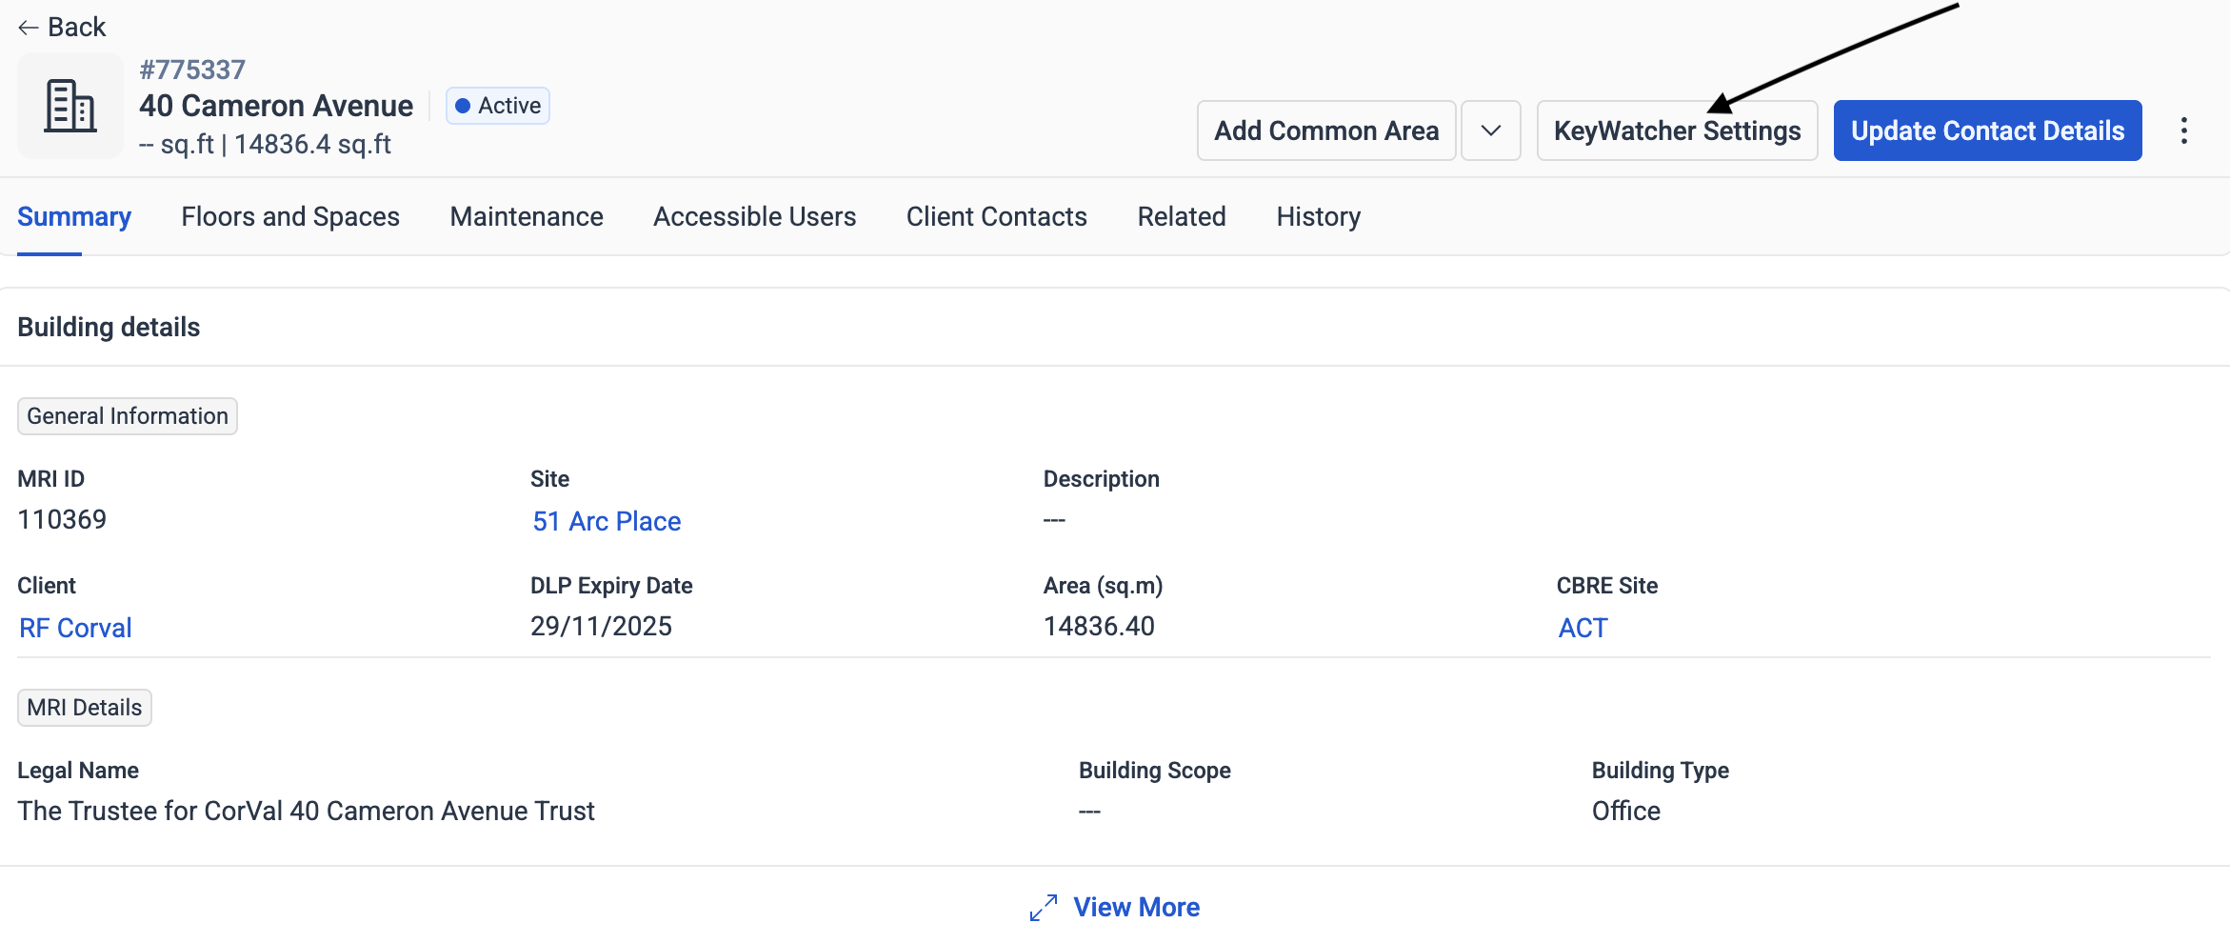Go to the Client Contacts tab
Image resolution: width=2230 pixels, height=943 pixels.
click(996, 217)
